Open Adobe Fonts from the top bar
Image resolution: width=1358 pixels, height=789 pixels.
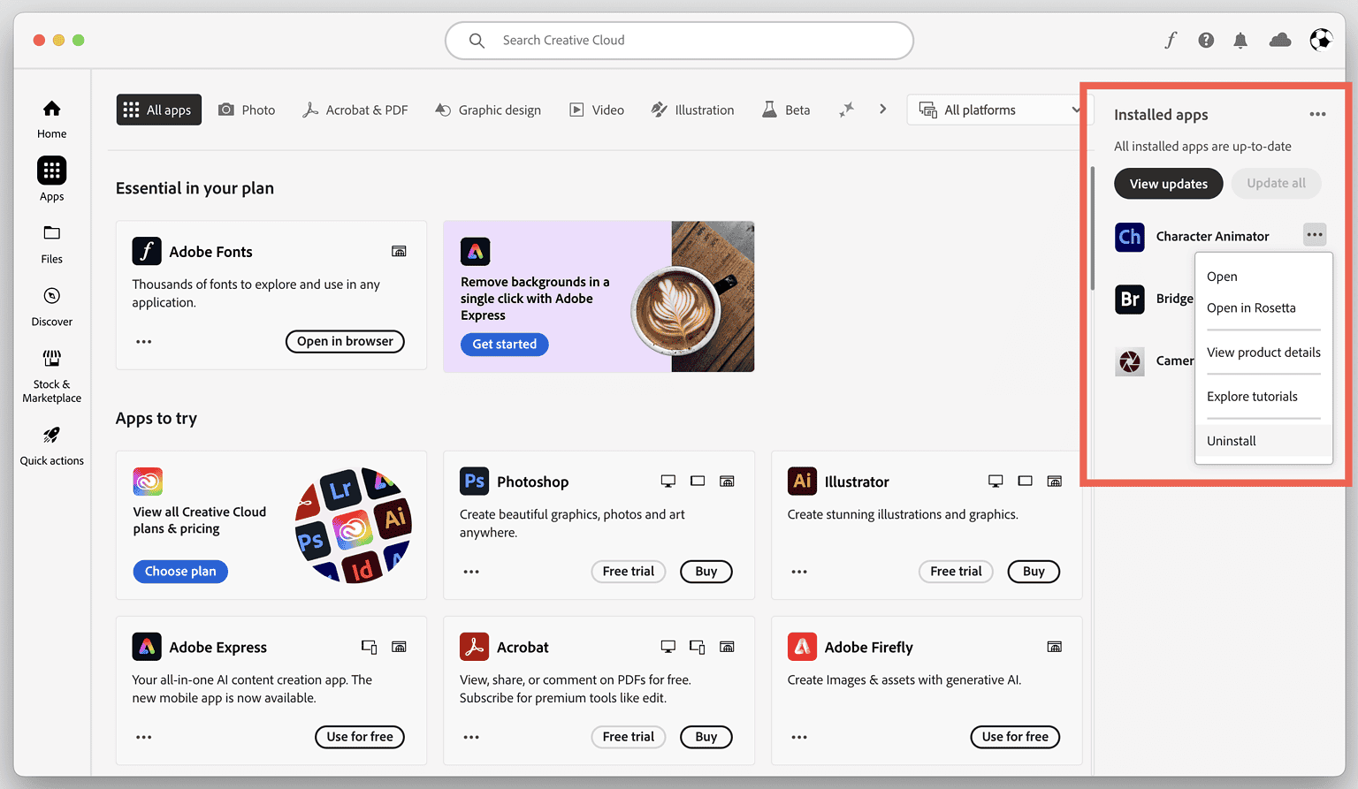tap(1171, 40)
